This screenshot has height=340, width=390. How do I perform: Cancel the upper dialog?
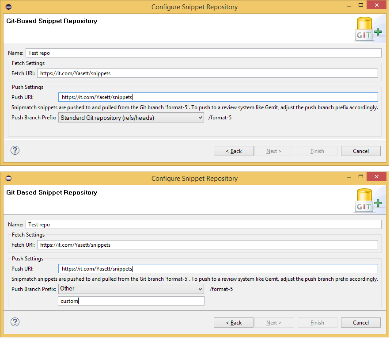[360, 151]
